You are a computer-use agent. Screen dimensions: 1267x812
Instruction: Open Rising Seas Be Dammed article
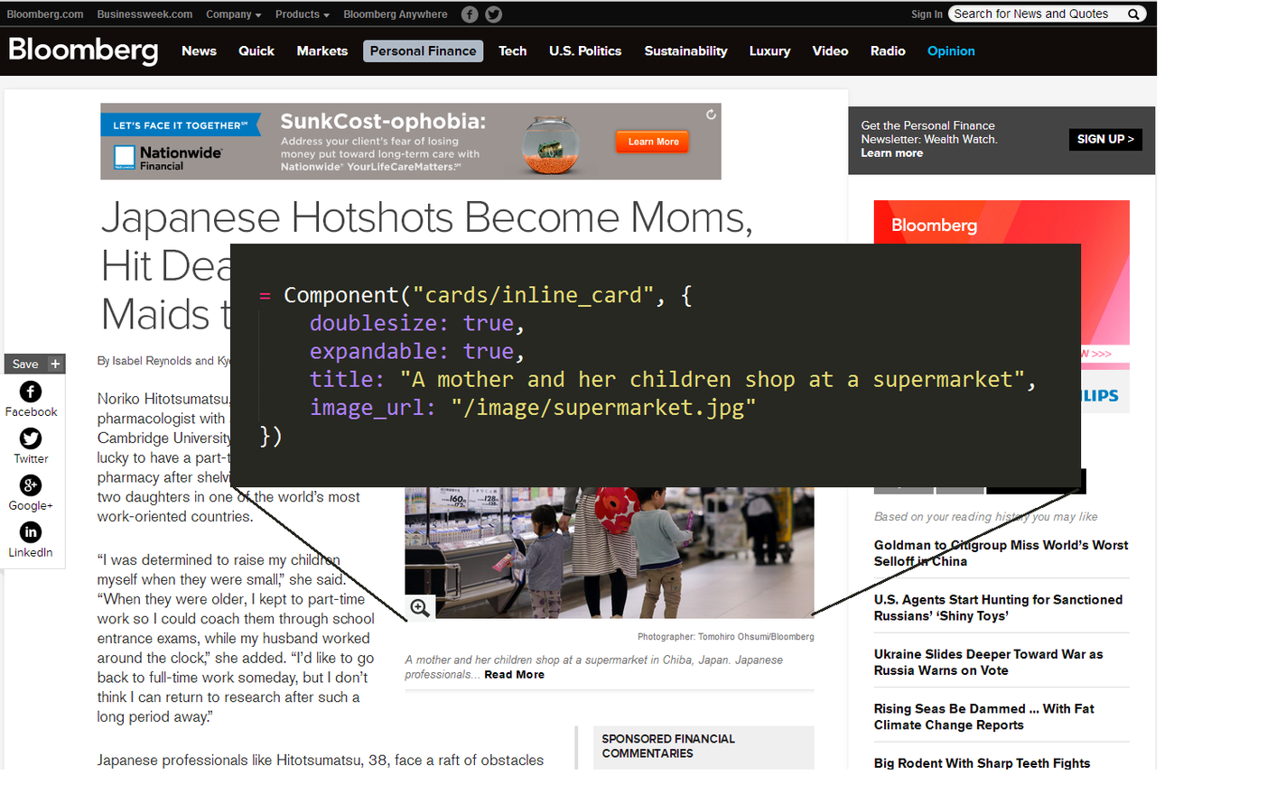pos(983,717)
